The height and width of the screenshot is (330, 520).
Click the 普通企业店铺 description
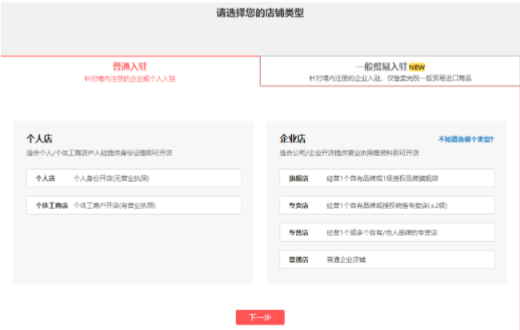tap(346, 260)
